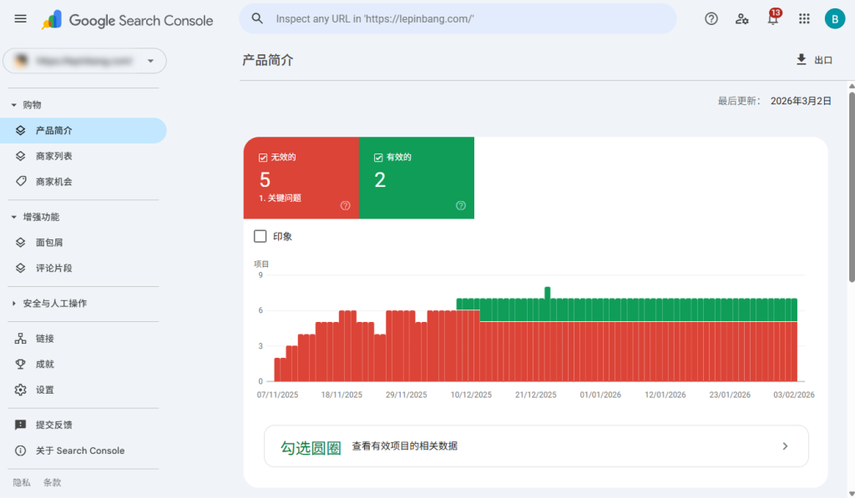This screenshot has width=855, height=498.
Task: Open the hamburger main menu
Action: [21, 19]
